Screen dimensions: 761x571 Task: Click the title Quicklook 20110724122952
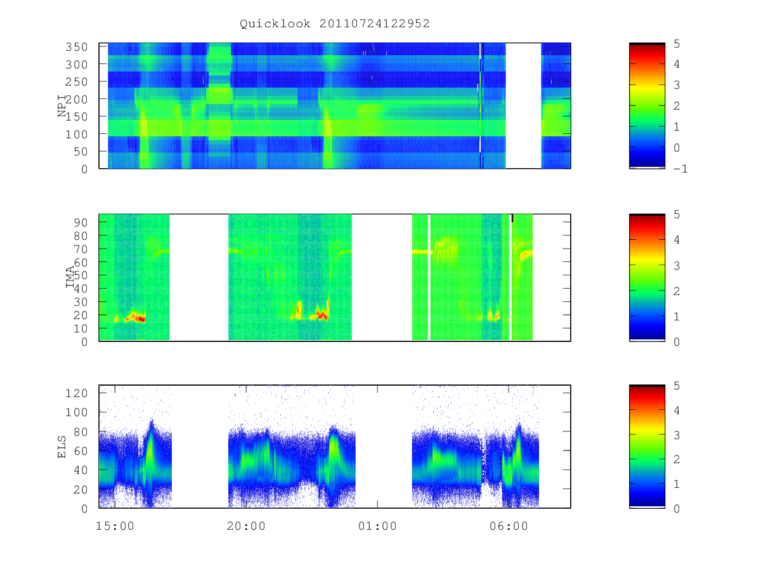coord(335,24)
